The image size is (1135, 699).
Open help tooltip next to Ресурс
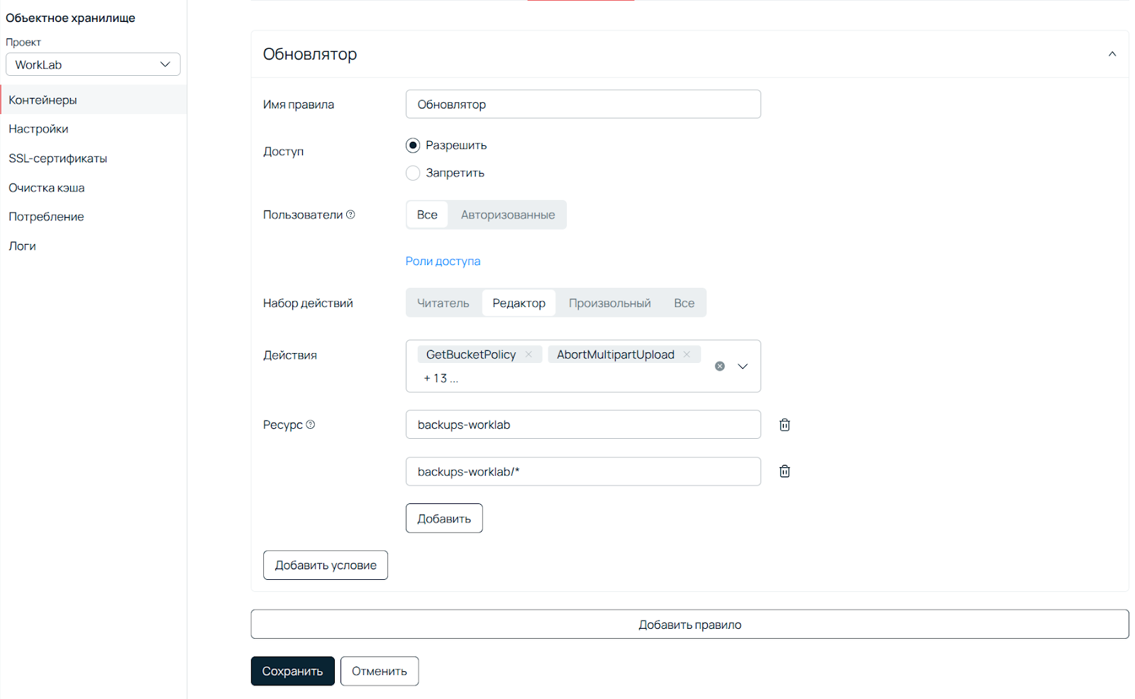click(x=310, y=425)
